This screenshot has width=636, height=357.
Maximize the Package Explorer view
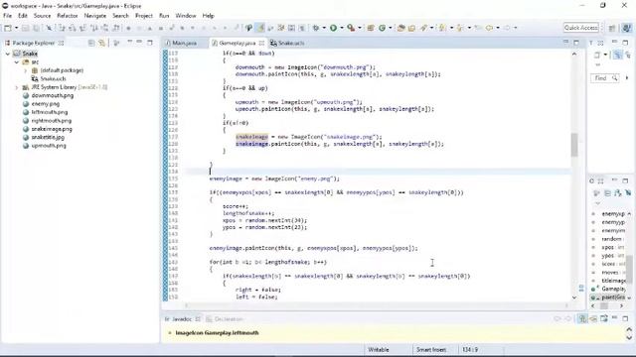click(150, 43)
